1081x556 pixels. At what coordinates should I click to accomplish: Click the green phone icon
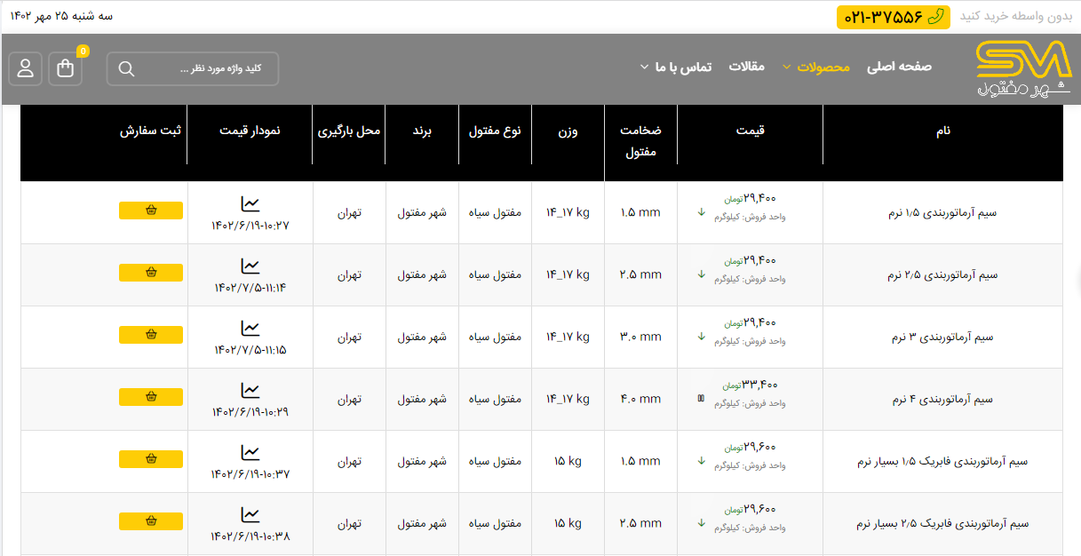pyautogui.click(x=935, y=17)
